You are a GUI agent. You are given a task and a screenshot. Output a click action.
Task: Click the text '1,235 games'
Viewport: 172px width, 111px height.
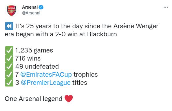point(34,50)
